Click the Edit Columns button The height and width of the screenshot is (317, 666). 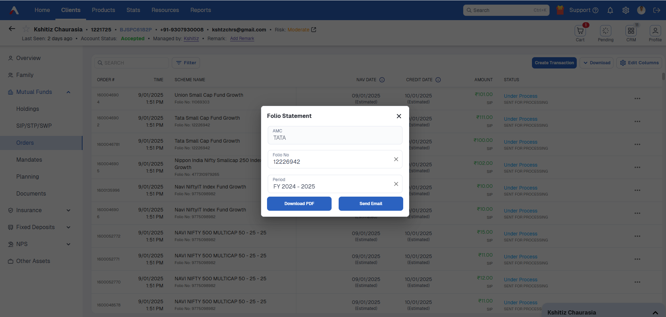(x=639, y=63)
